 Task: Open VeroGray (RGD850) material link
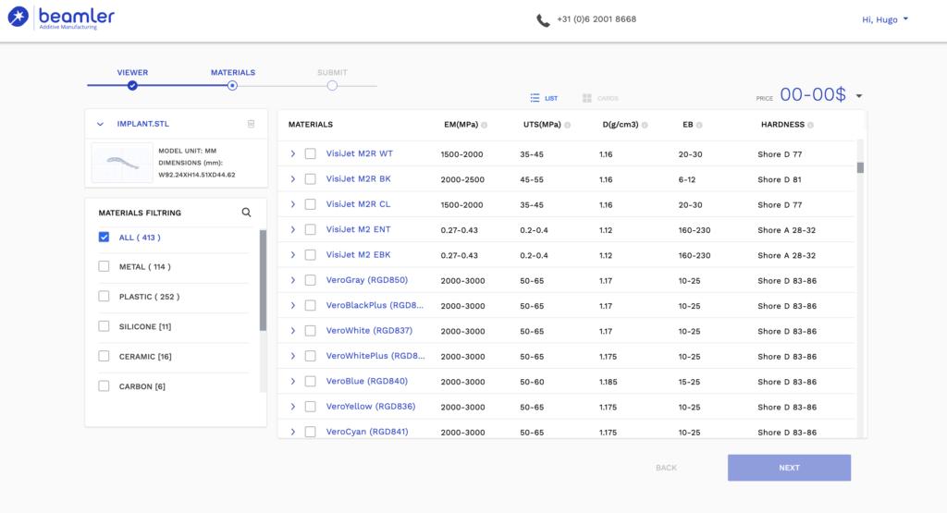pos(366,280)
